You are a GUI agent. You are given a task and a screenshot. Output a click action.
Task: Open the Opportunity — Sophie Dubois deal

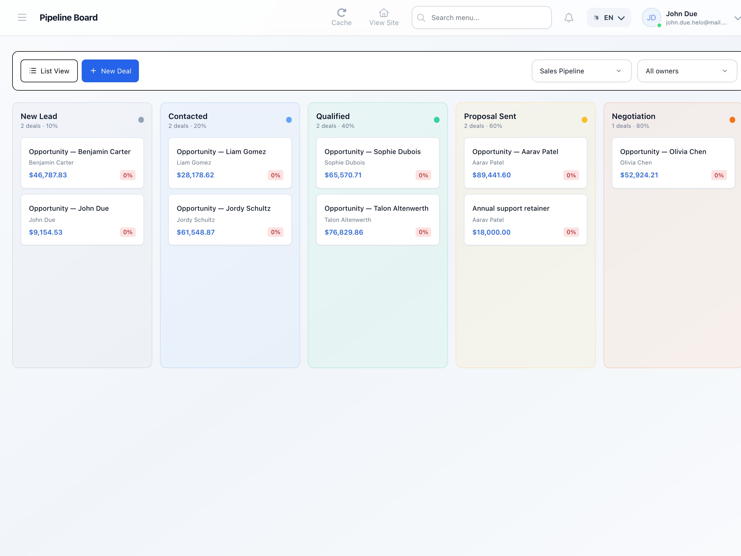click(378, 163)
